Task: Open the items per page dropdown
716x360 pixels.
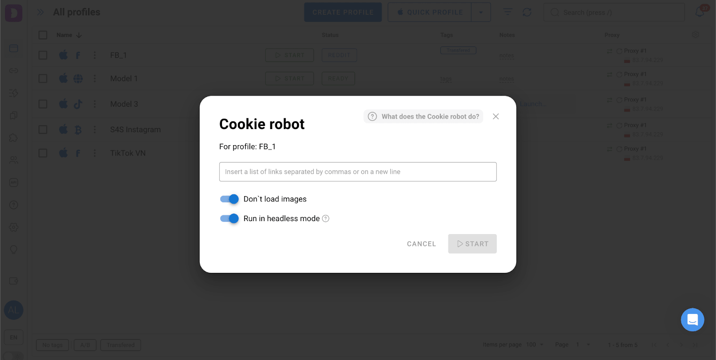Action: (x=535, y=345)
